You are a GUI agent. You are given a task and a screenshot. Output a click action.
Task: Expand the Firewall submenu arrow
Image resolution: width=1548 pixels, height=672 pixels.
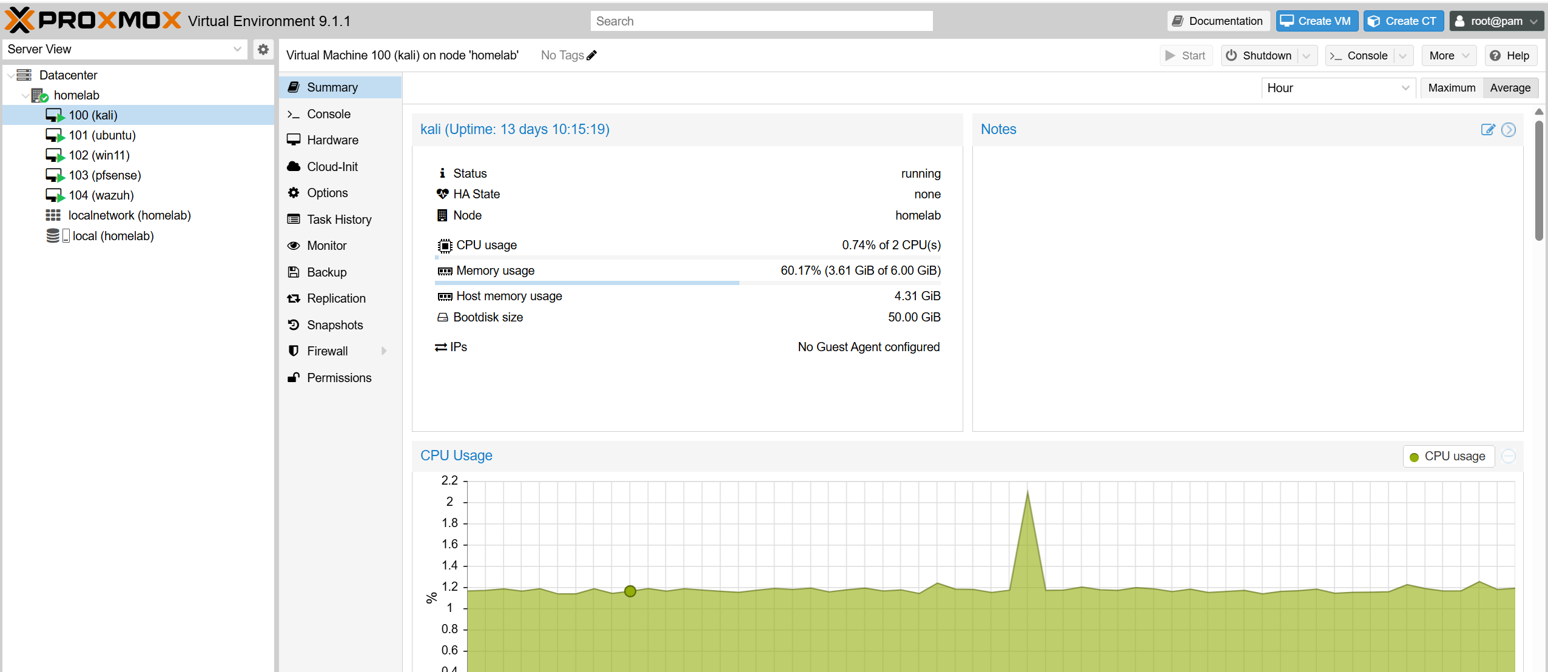pyautogui.click(x=384, y=351)
